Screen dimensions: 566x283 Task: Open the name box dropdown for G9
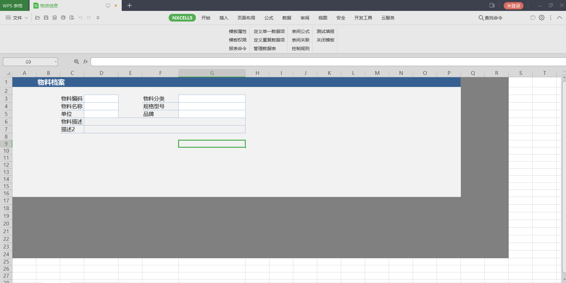[56, 62]
